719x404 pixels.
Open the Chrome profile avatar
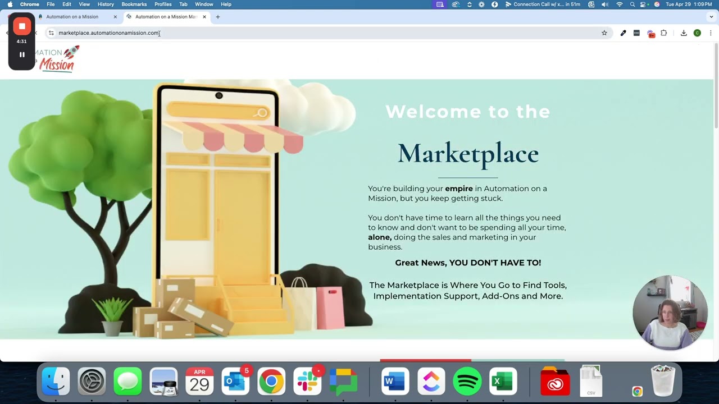click(x=697, y=33)
